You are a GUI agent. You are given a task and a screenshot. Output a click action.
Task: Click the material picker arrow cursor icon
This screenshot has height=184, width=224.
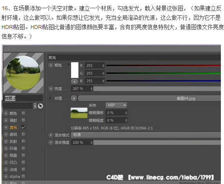click(41, 106)
